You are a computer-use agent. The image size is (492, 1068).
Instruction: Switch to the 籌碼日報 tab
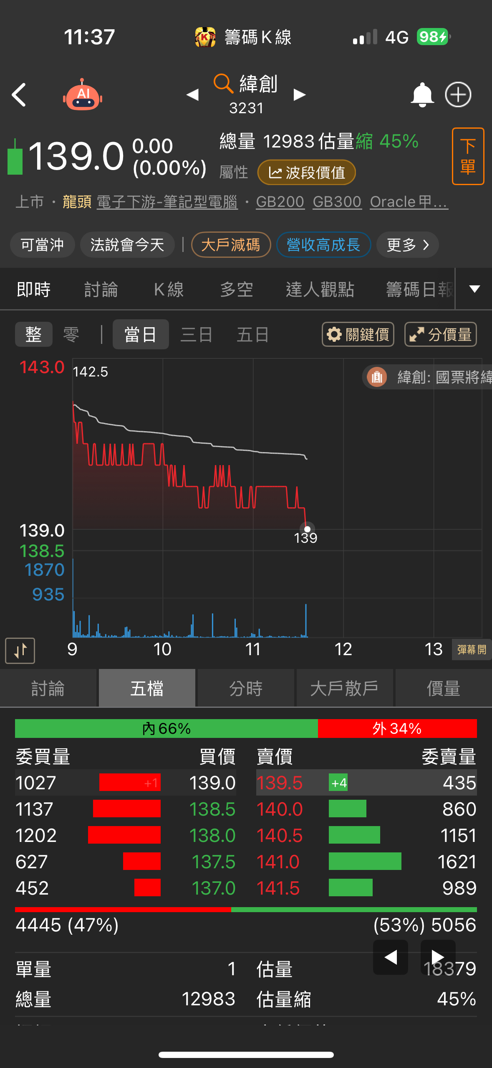[420, 289]
